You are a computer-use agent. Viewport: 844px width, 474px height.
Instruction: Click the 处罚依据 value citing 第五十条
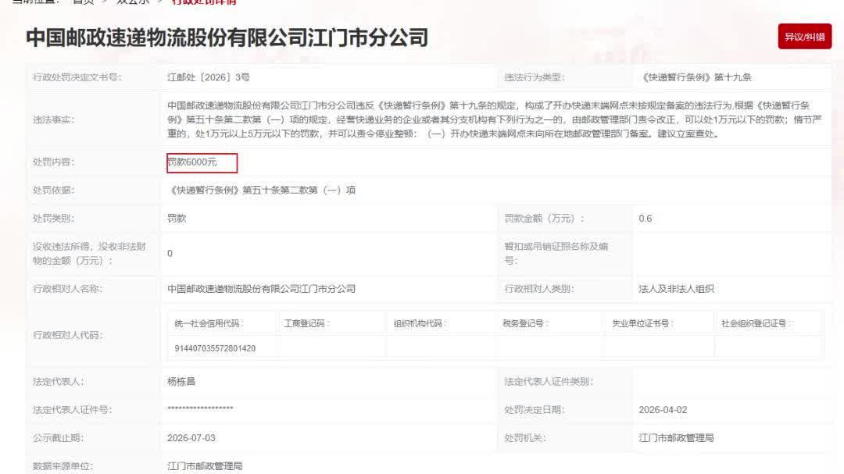click(x=262, y=190)
